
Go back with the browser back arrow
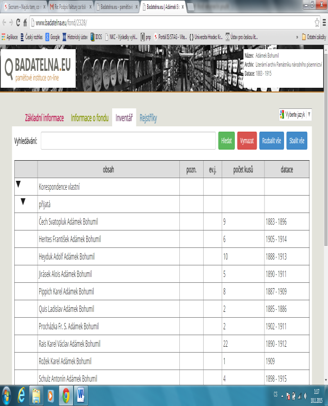point(4,23)
